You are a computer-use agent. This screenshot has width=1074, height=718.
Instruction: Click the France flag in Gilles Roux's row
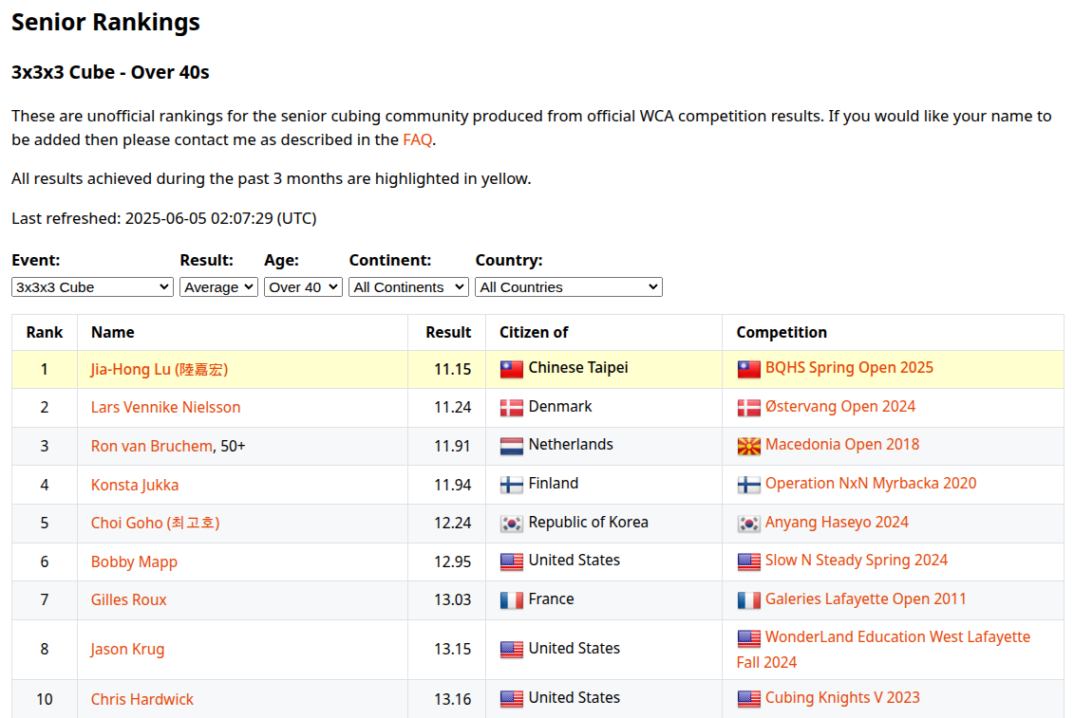click(511, 599)
